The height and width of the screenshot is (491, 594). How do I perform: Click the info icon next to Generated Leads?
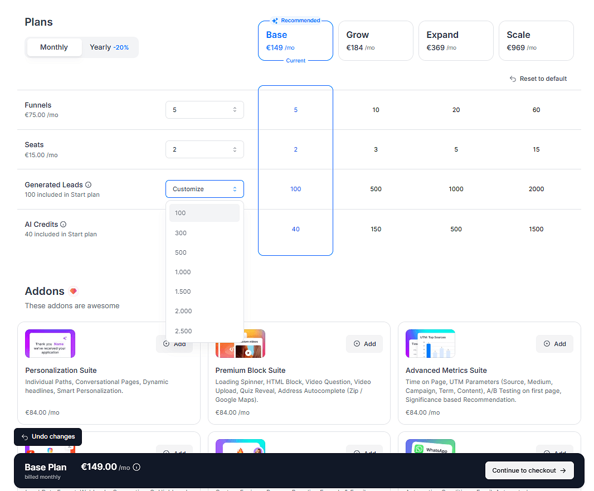coord(88,185)
